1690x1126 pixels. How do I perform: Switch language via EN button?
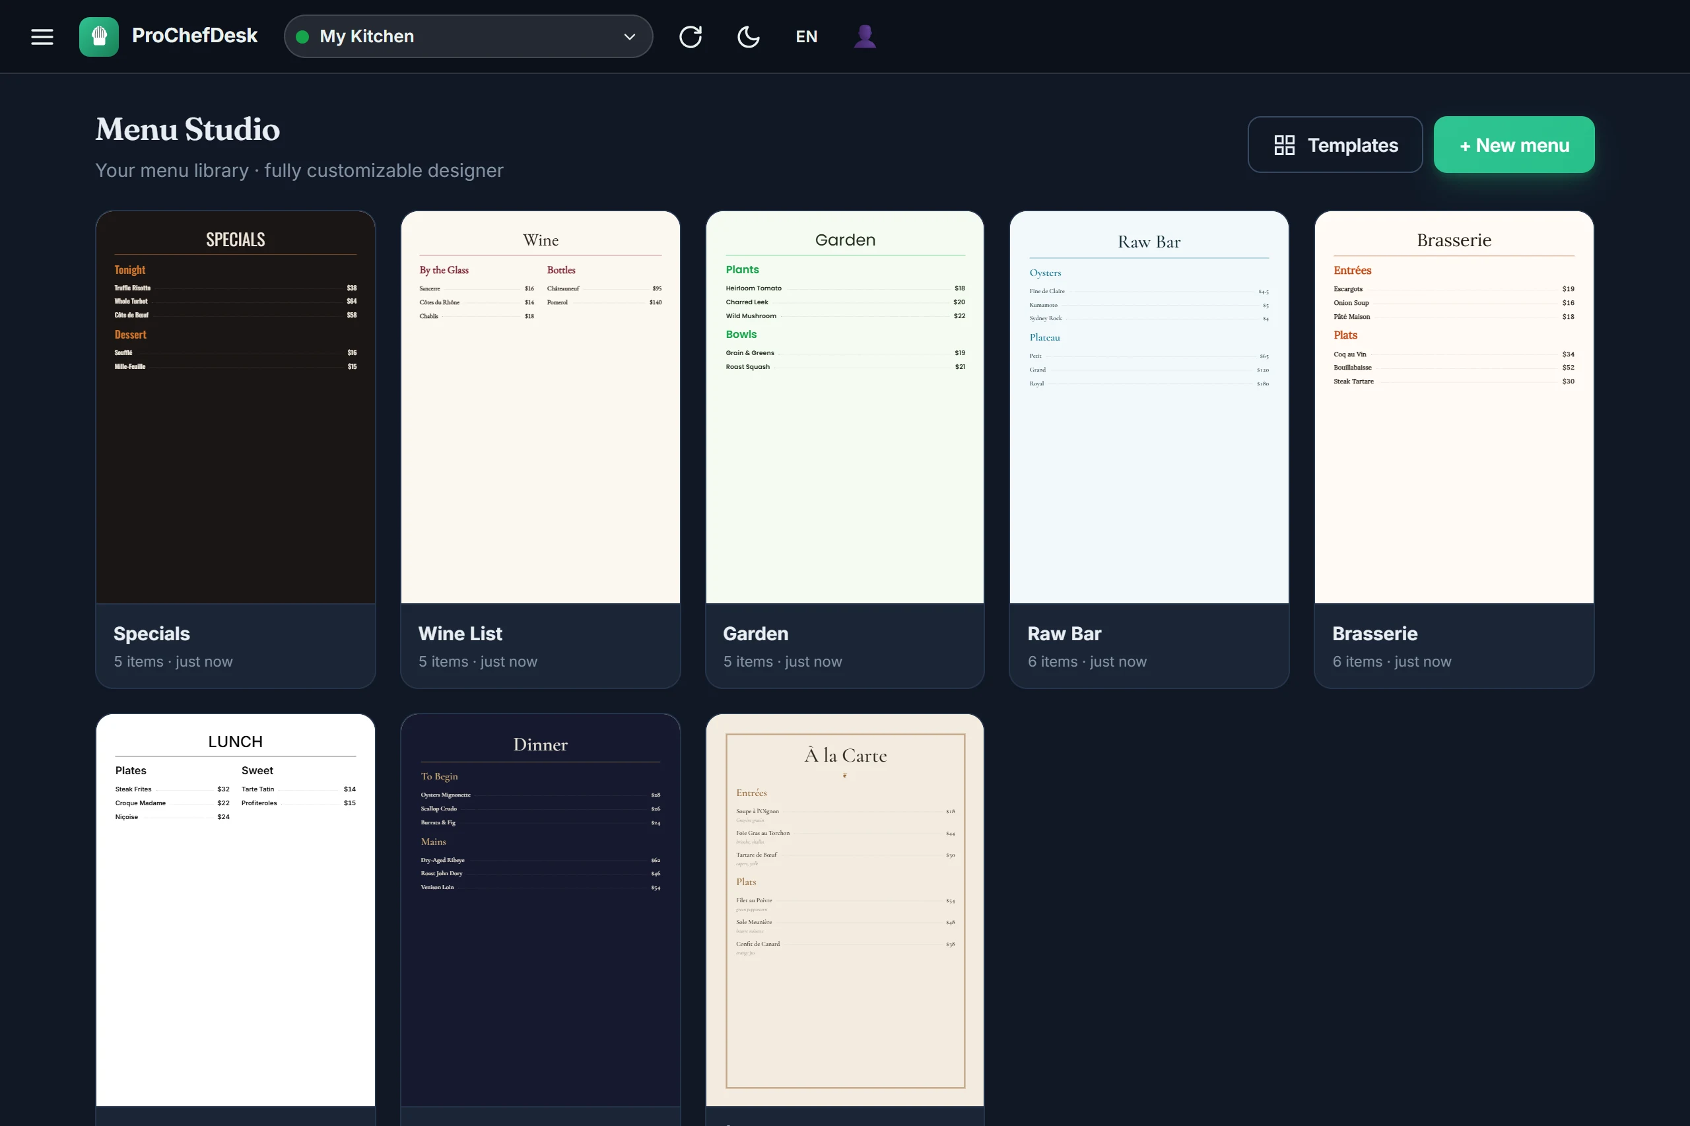(807, 36)
